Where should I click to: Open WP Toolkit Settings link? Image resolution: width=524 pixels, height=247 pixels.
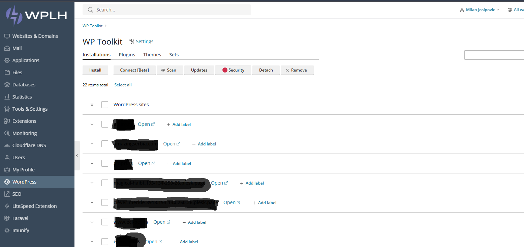(141, 42)
